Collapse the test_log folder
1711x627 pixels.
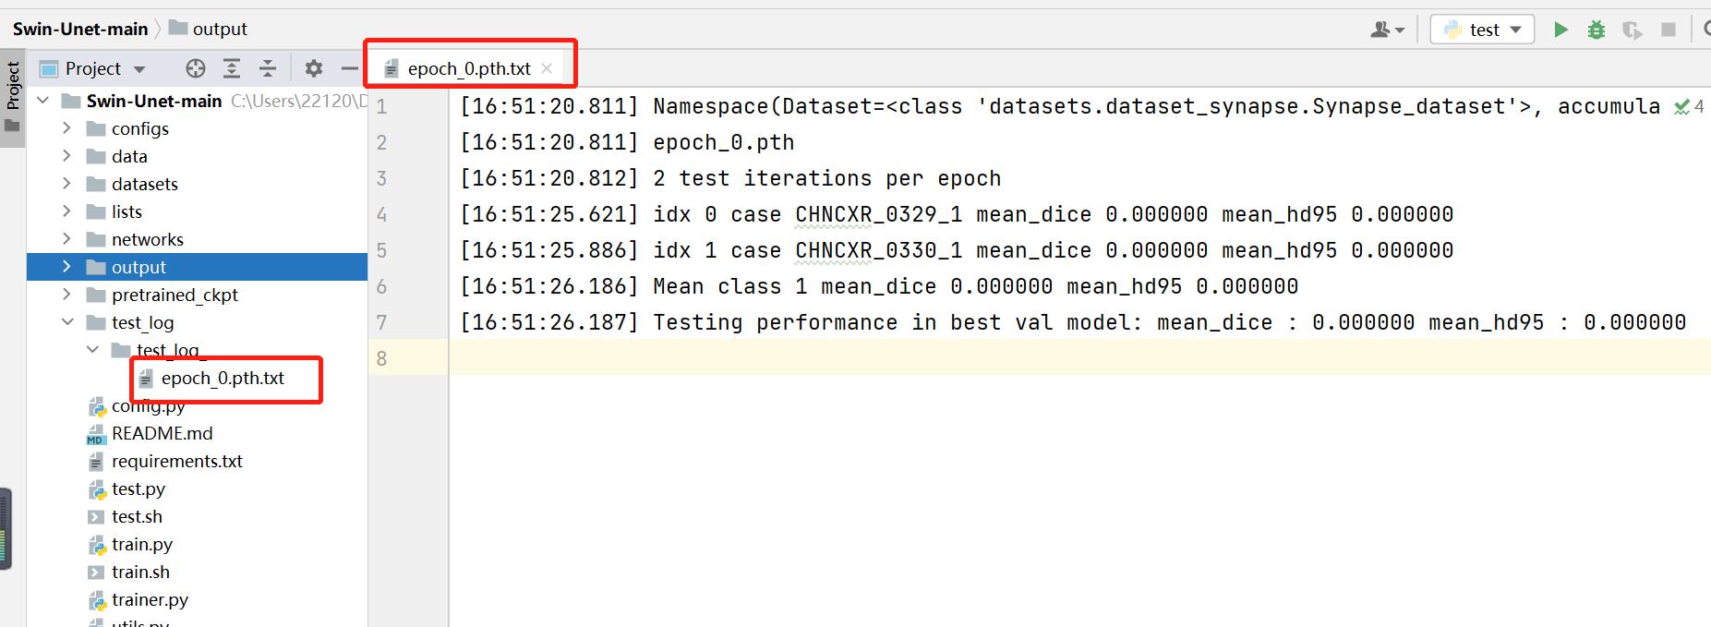click(67, 322)
